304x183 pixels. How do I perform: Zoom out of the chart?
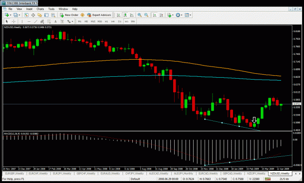(x=146, y=15)
